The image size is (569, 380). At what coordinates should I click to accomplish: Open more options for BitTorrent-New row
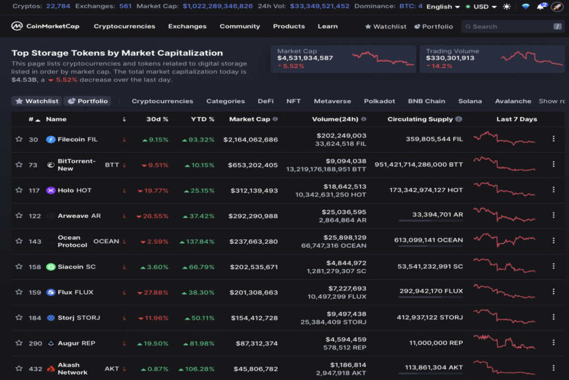tap(553, 164)
